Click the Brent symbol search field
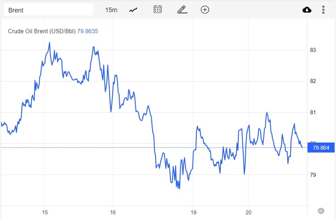 pyautogui.click(x=48, y=10)
